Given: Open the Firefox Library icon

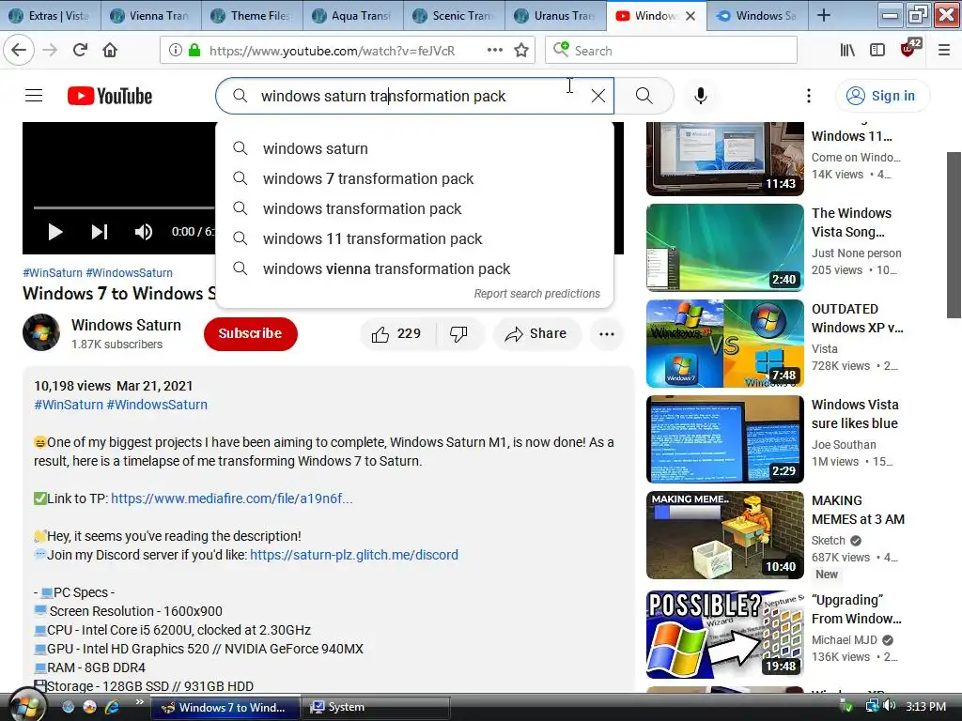Looking at the screenshot, I should click(x=847, y=51).
